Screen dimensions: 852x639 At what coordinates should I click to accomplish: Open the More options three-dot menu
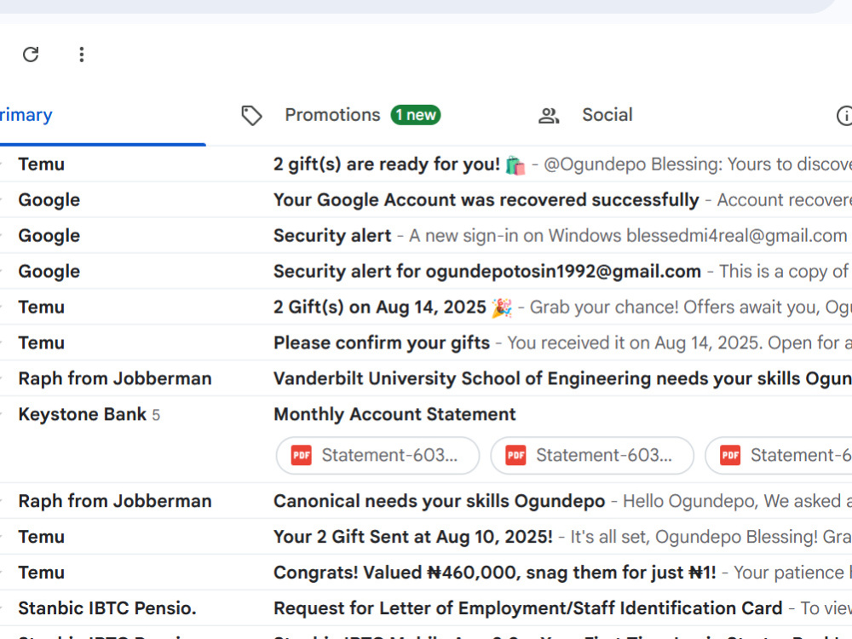coord(82,55)
